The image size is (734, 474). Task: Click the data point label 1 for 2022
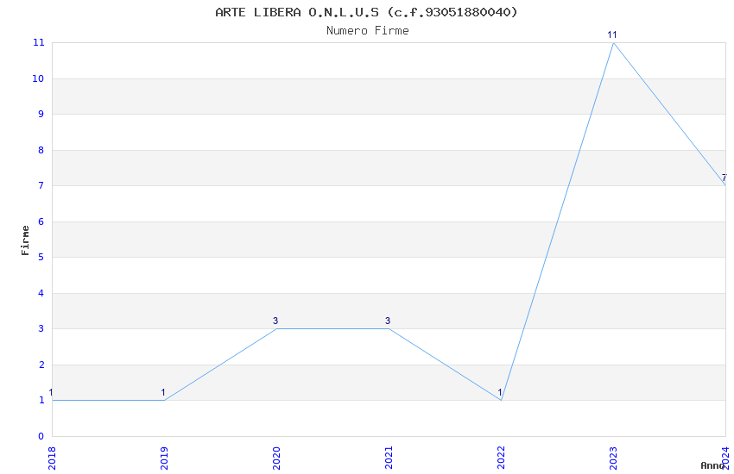click(500, 392)
